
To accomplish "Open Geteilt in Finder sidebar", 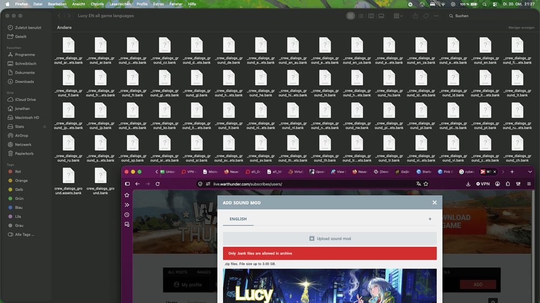I will click(17, 37).
